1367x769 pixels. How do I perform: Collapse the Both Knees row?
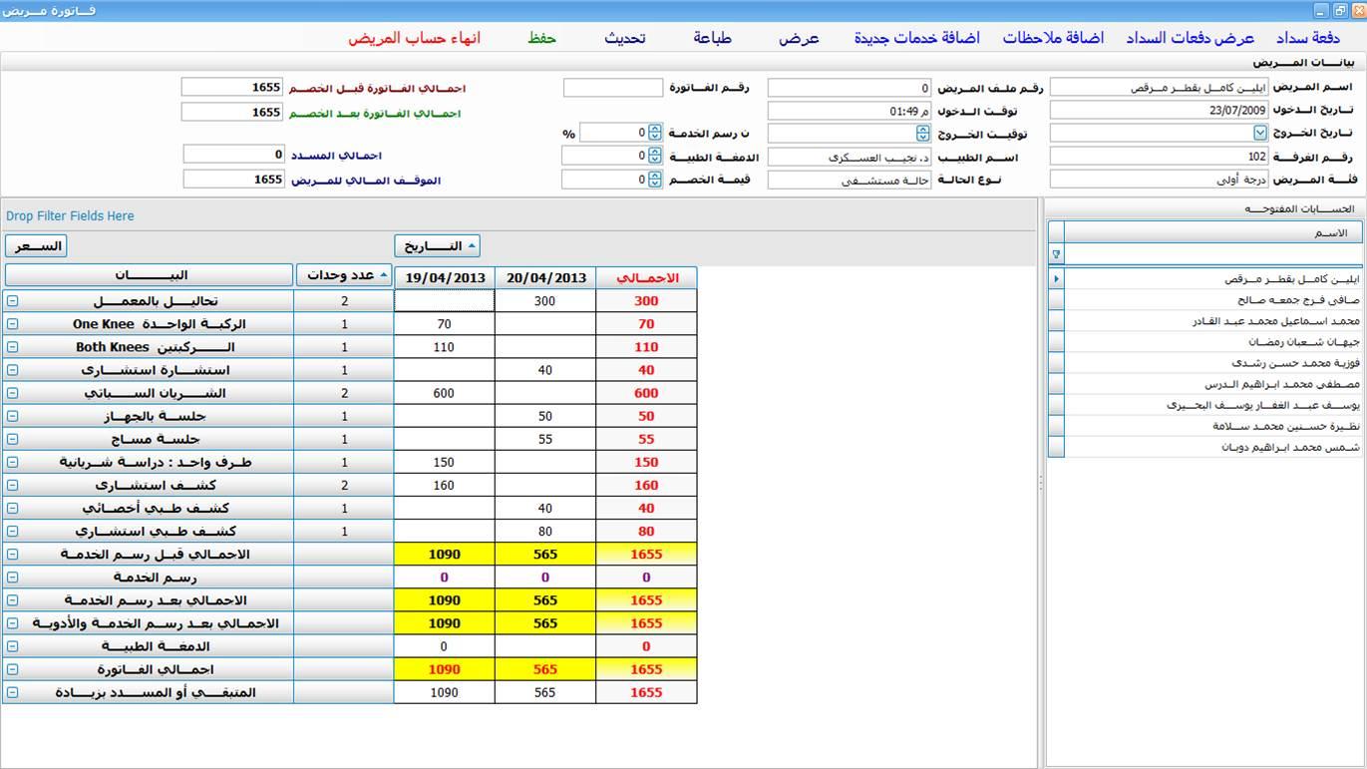[13, 347]
